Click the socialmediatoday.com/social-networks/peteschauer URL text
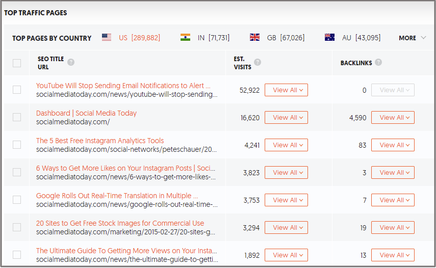The width and height of the screenshot is (436, 268). coord(126,149)
